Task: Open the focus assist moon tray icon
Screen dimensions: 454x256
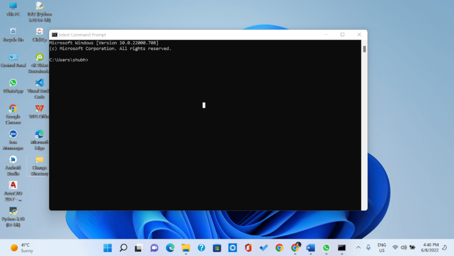Action: click(444, 248)
